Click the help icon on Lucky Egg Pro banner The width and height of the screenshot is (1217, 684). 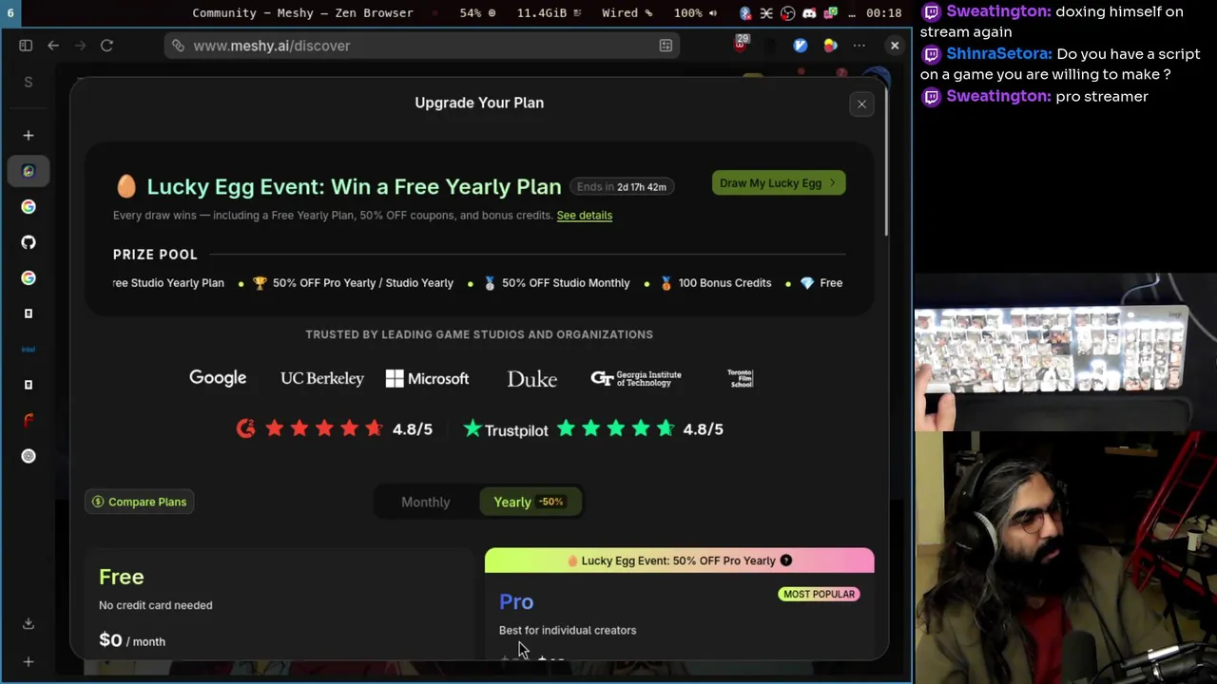(x=786, y=560)
